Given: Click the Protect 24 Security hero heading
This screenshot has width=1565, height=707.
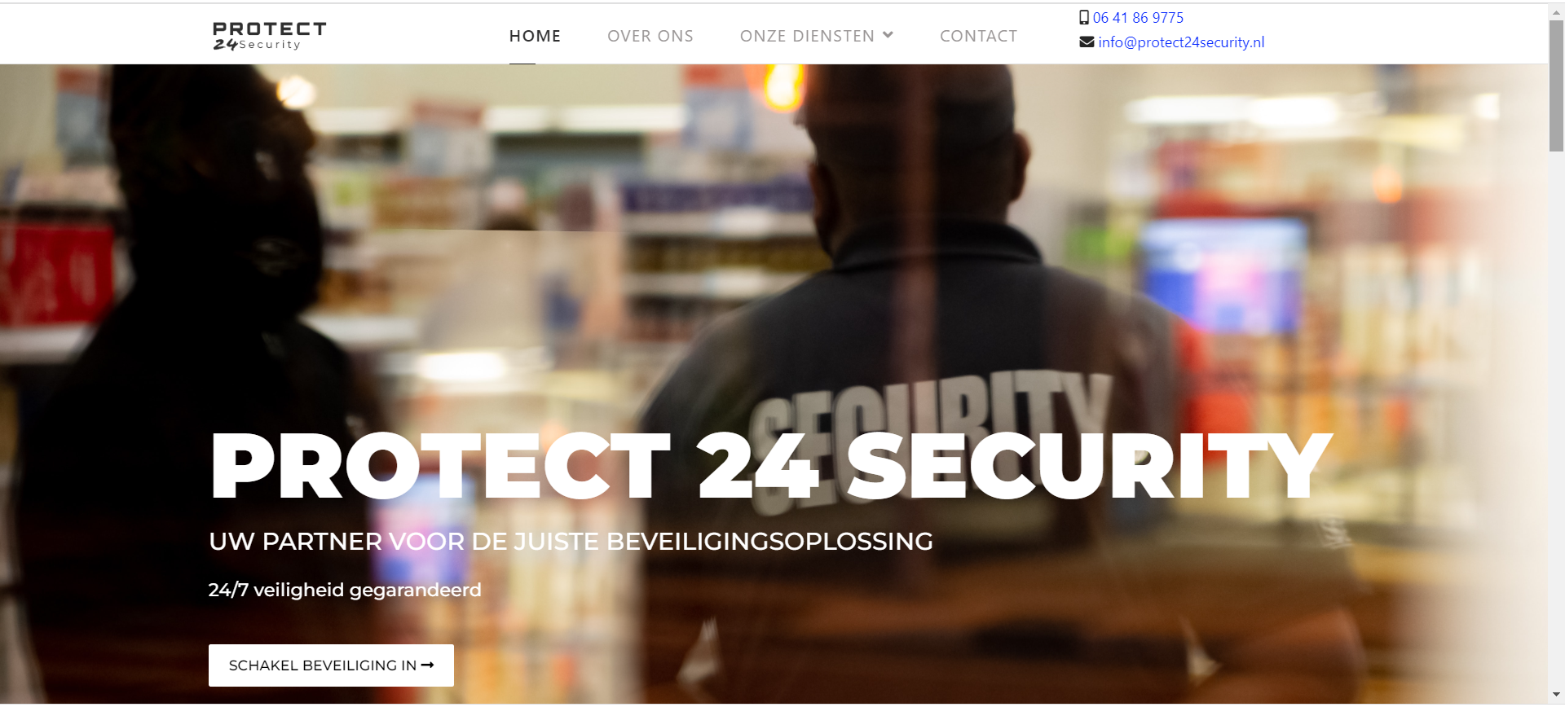Looking at the screenshot, I should [x=770, y=464].
